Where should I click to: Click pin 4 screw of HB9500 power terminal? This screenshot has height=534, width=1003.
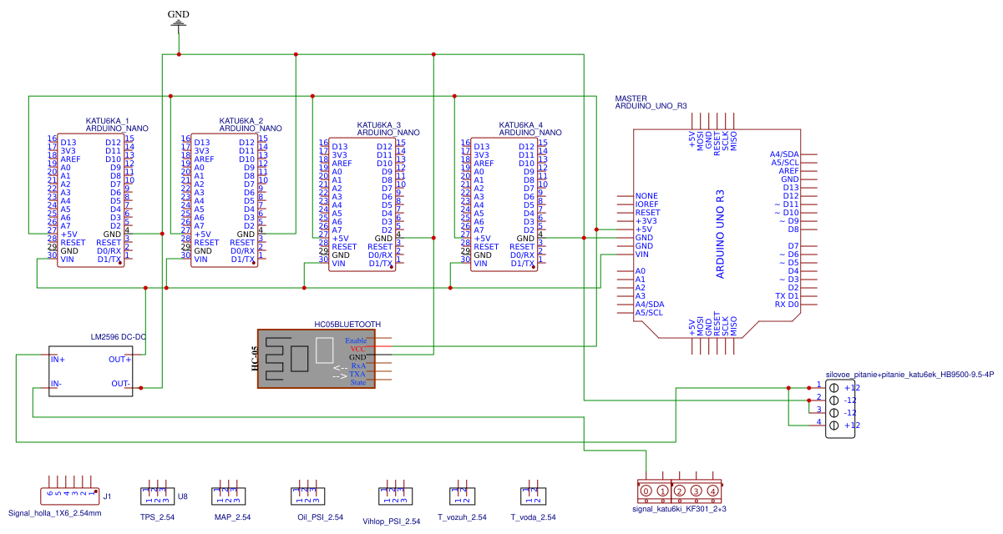click(x=833, y=426)
